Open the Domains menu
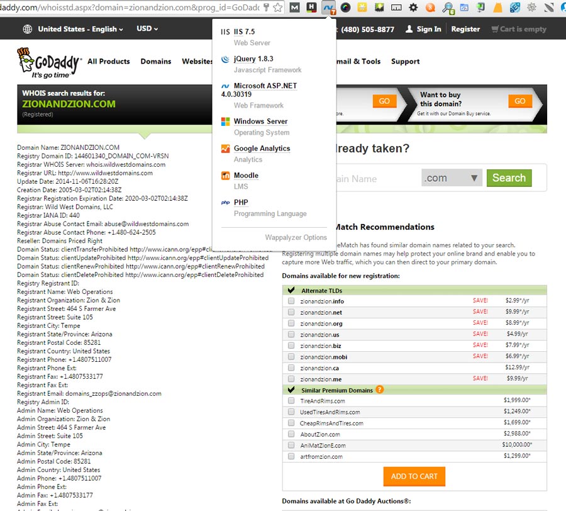The height and width of the screenshot is (511, 566). tap(156, 62)
